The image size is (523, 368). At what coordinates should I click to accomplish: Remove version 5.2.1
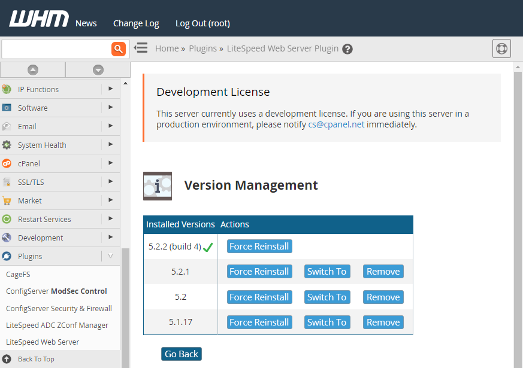pos(383,272)
